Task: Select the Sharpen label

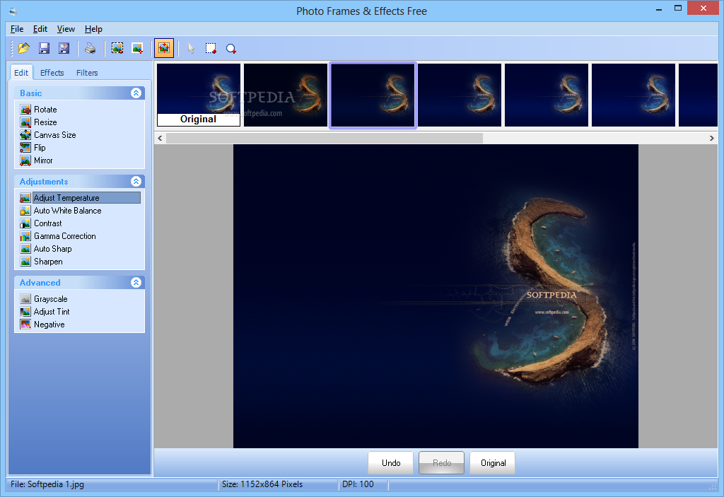Action: pos(48,262)
